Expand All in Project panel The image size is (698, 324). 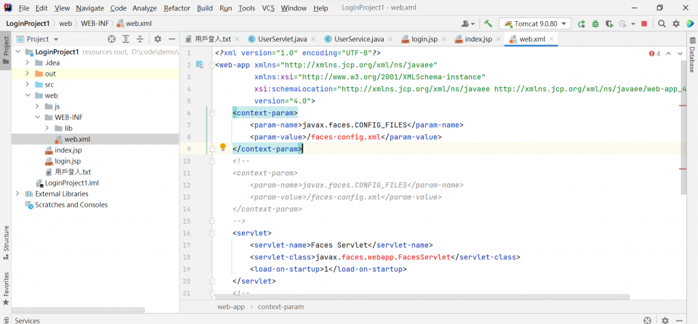point(126,39)
